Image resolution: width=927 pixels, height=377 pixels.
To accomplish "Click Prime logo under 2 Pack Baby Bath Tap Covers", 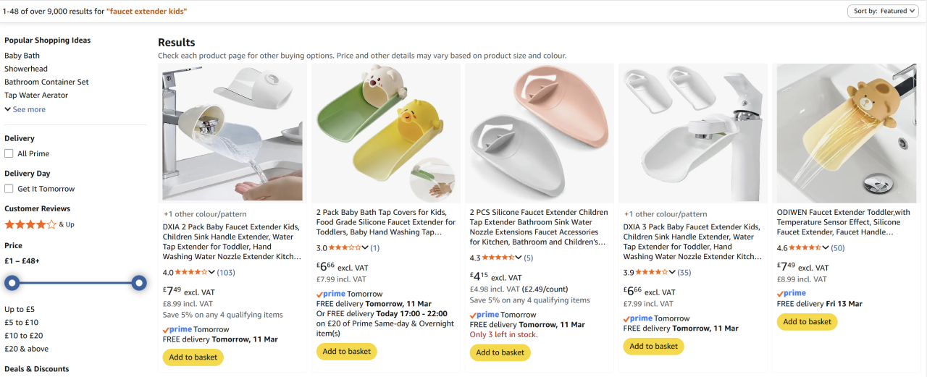I will (x=331, y=294).
